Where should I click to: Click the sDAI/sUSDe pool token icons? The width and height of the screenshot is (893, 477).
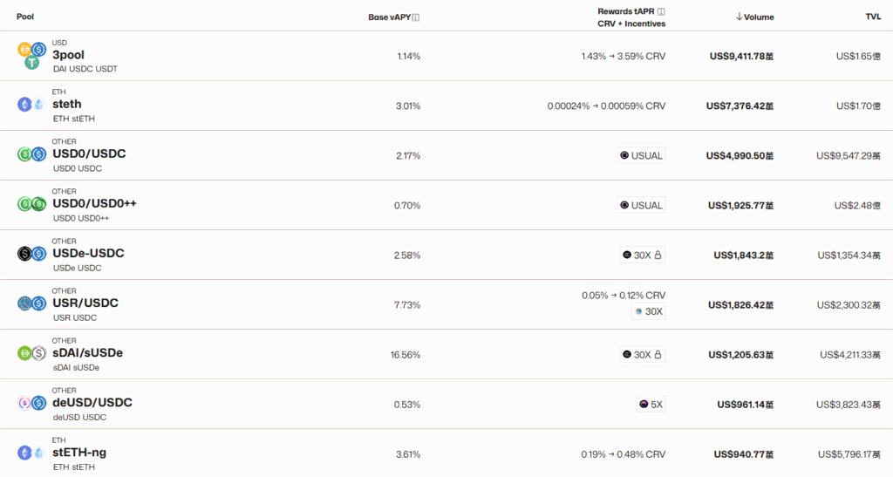tap(31, 353)
